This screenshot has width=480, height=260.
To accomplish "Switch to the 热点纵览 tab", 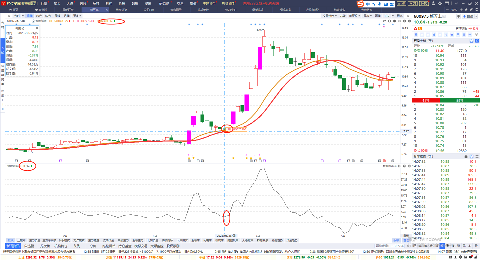I will [121, 10].
